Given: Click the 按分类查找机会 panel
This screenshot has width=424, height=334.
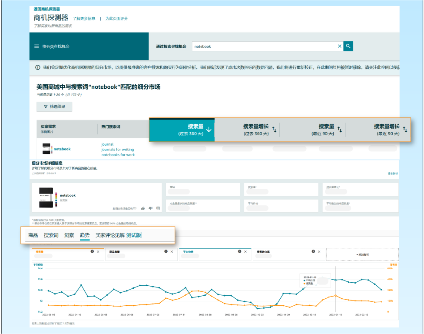Looking at the screenshot, I should point(89,46).
